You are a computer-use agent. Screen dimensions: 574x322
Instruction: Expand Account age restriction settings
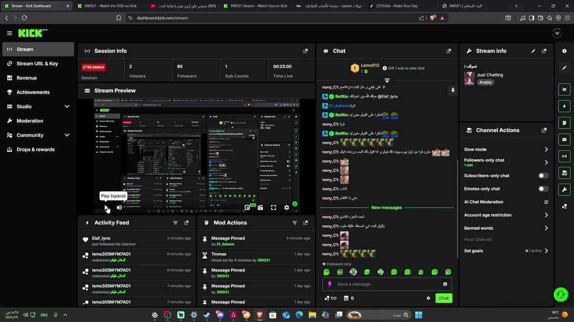[546, 215]
